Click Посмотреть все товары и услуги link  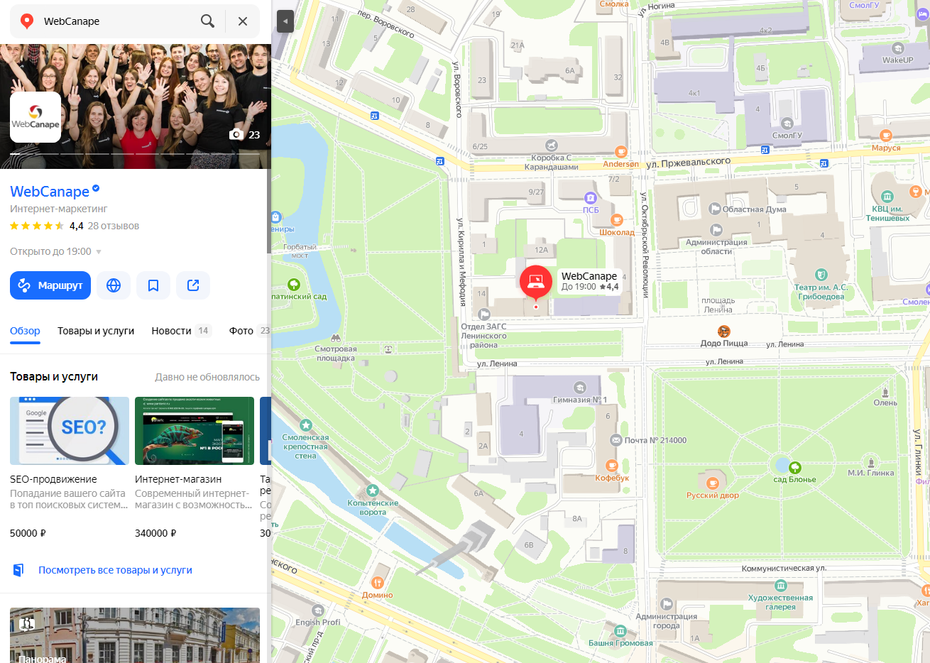point(115,570)
